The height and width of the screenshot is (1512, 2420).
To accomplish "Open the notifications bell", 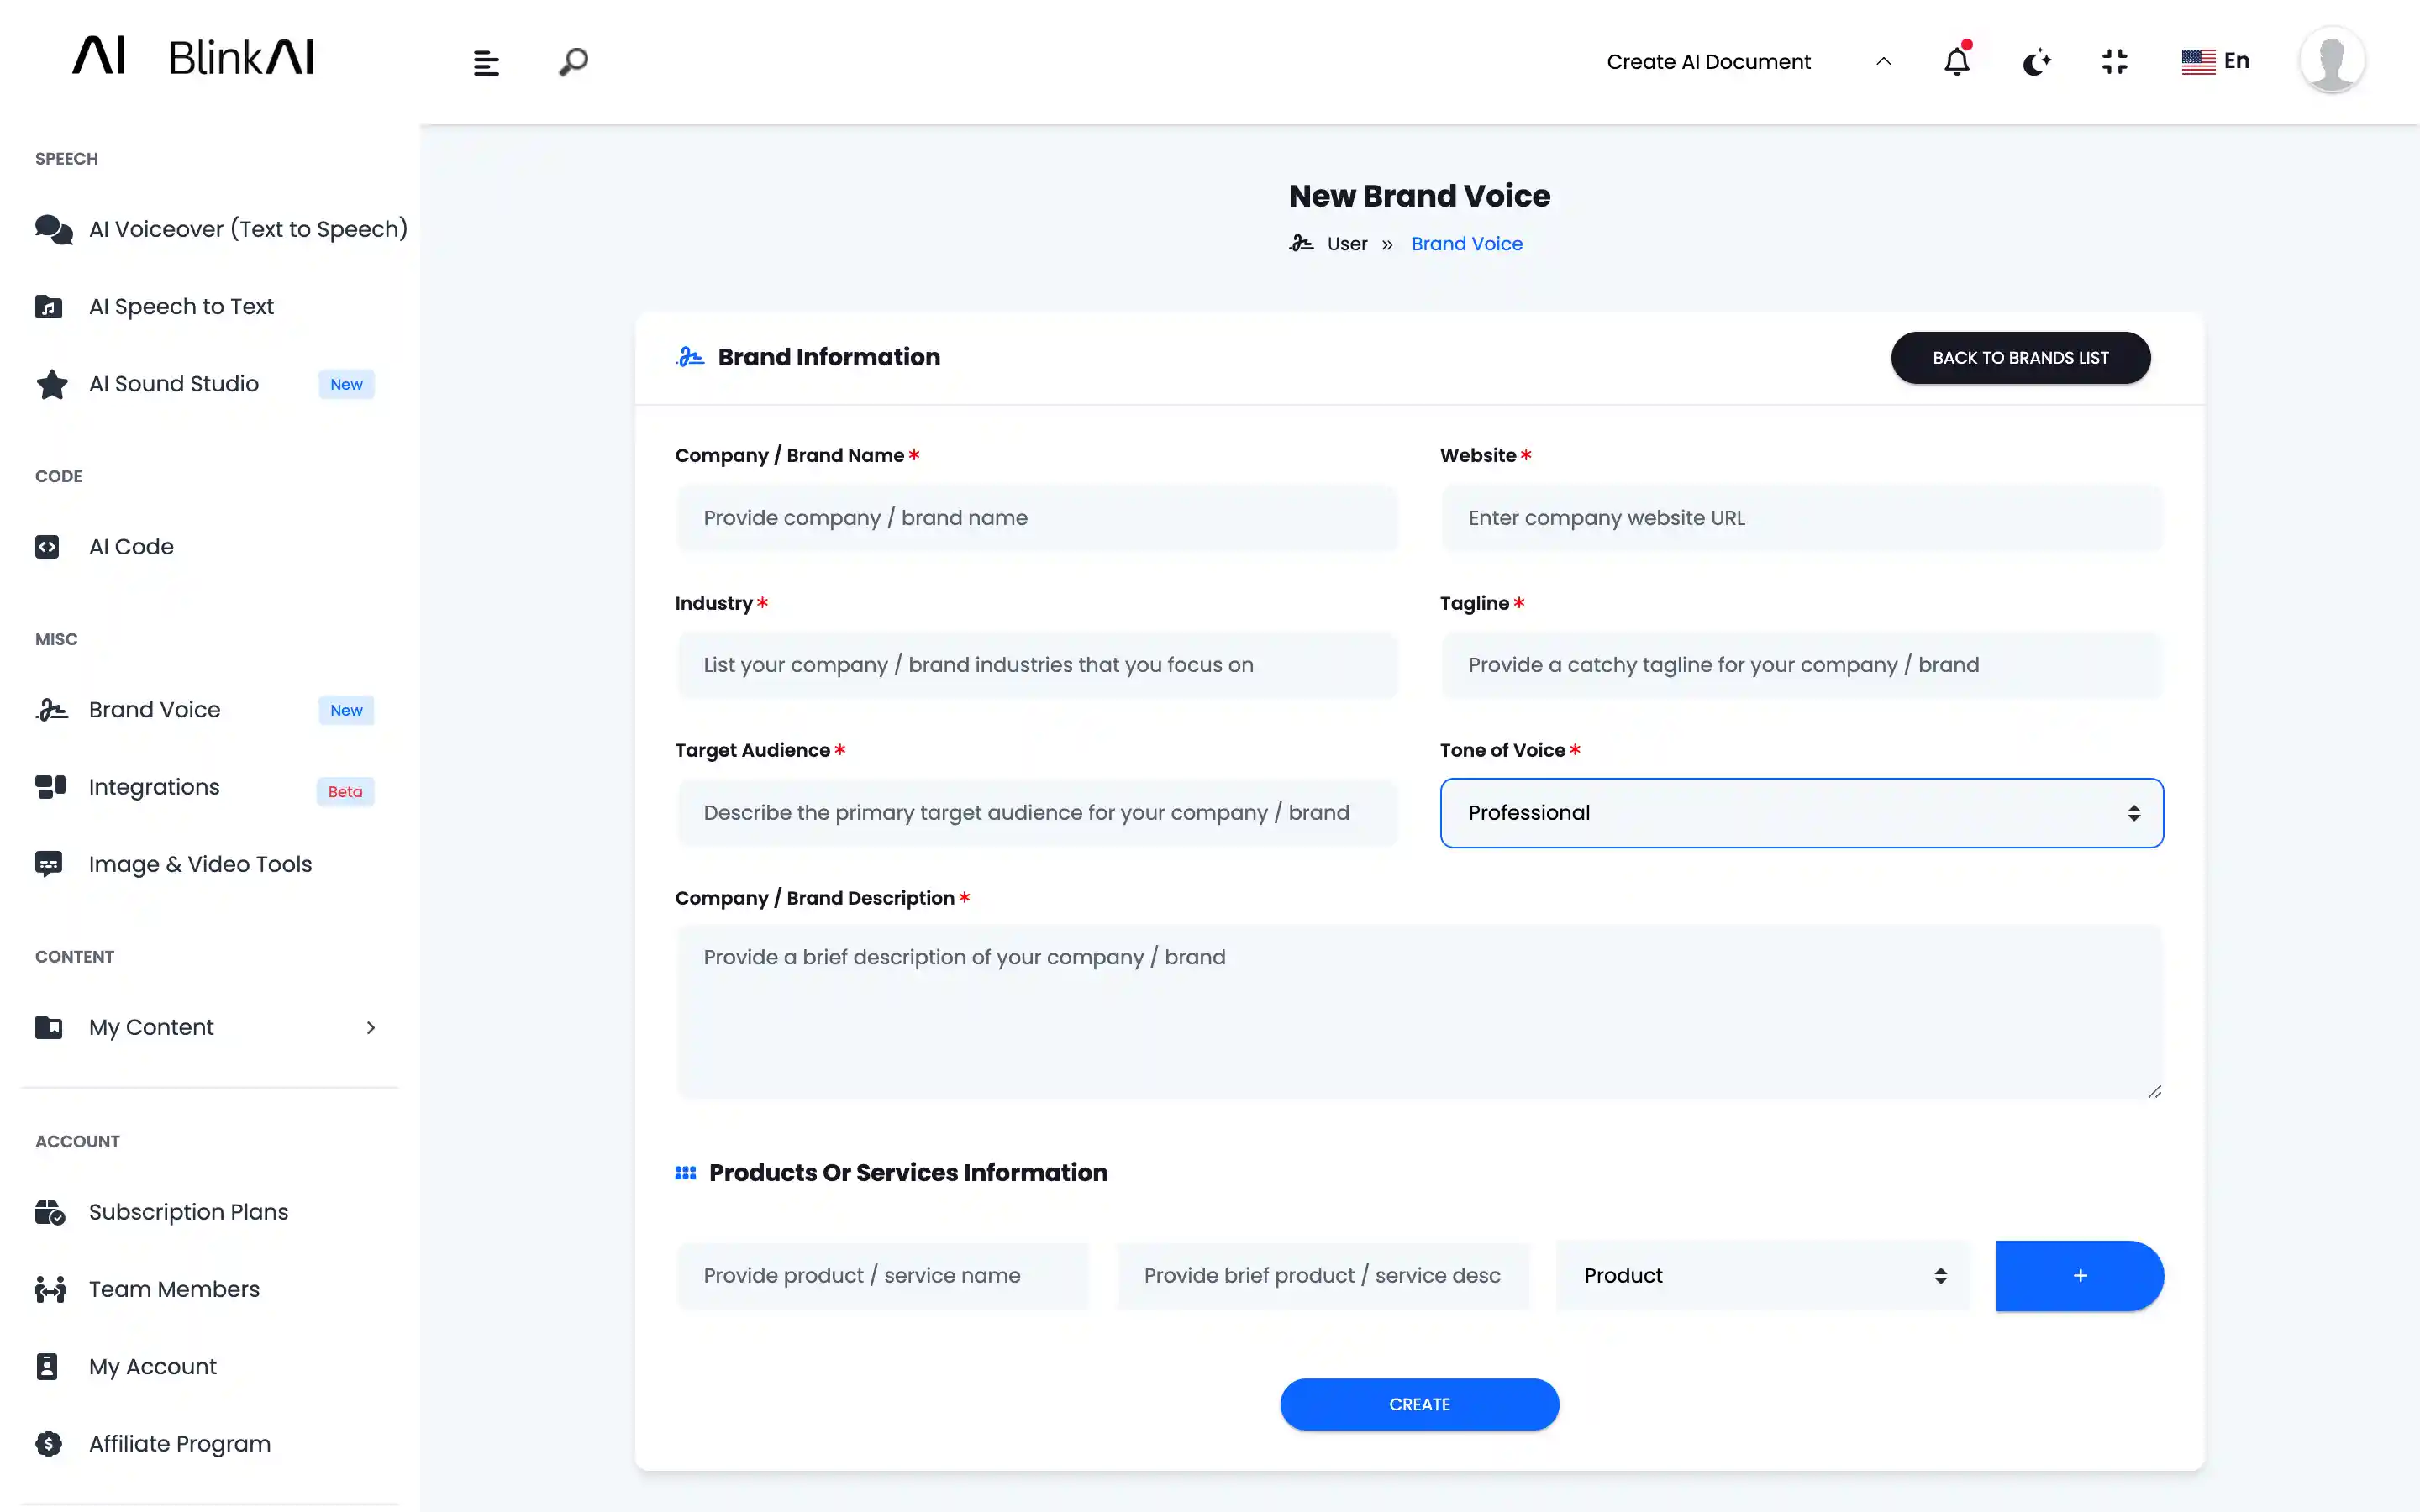I will pos(1956,62).
